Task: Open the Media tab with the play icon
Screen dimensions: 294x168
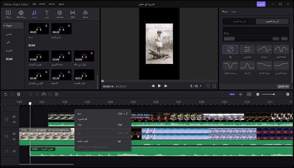Action: pos(8,14)
